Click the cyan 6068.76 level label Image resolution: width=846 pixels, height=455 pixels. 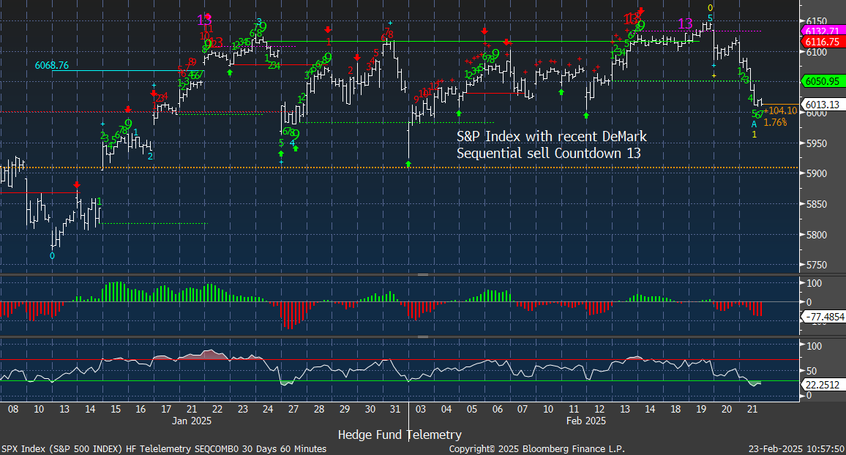[51, 66]
